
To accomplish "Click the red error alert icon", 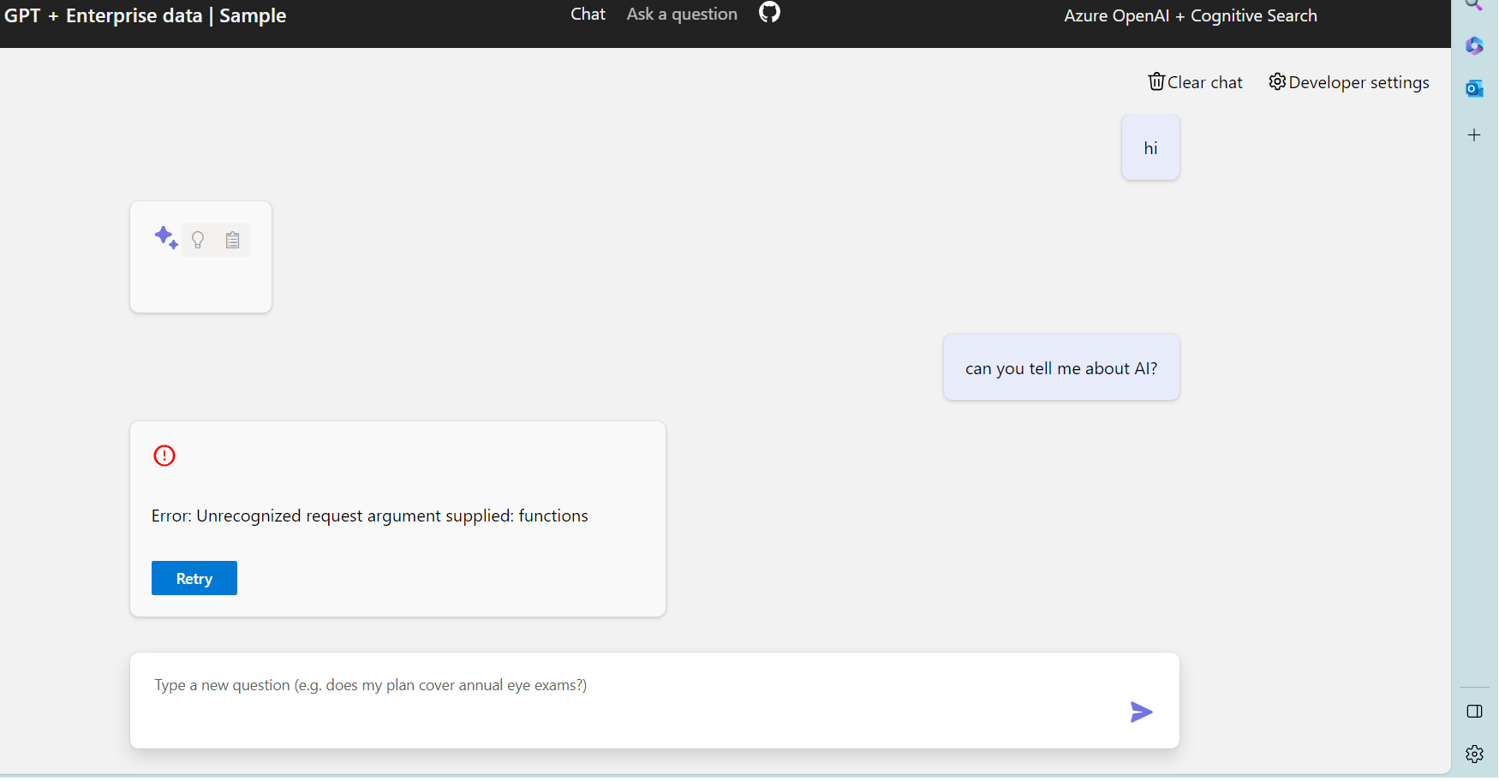I will pyautogui.click(x=164, y=455).
